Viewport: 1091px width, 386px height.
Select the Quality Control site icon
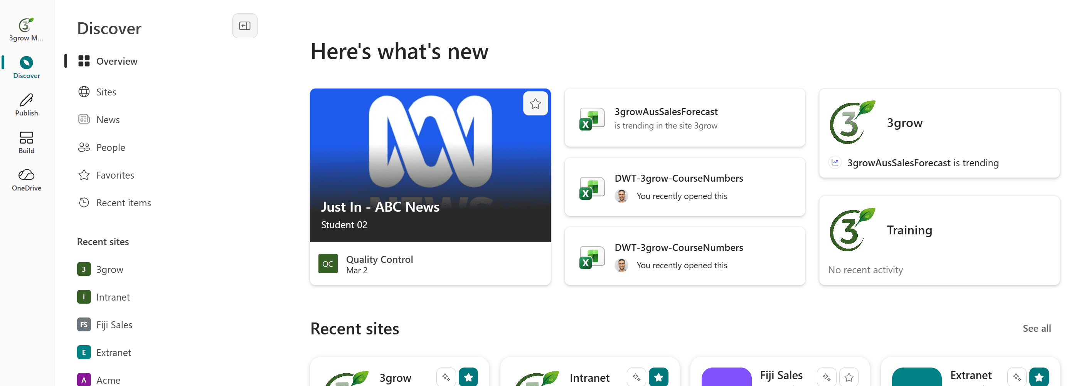coord(328,263)
